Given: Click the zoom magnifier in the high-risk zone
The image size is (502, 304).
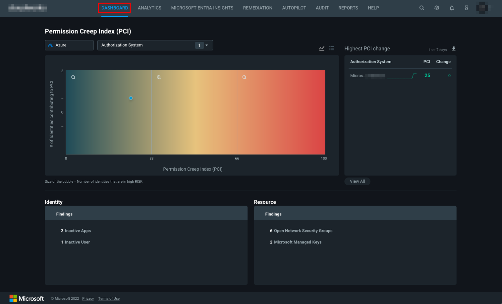Looking at the screenshot, I should (x=244, y=77).
